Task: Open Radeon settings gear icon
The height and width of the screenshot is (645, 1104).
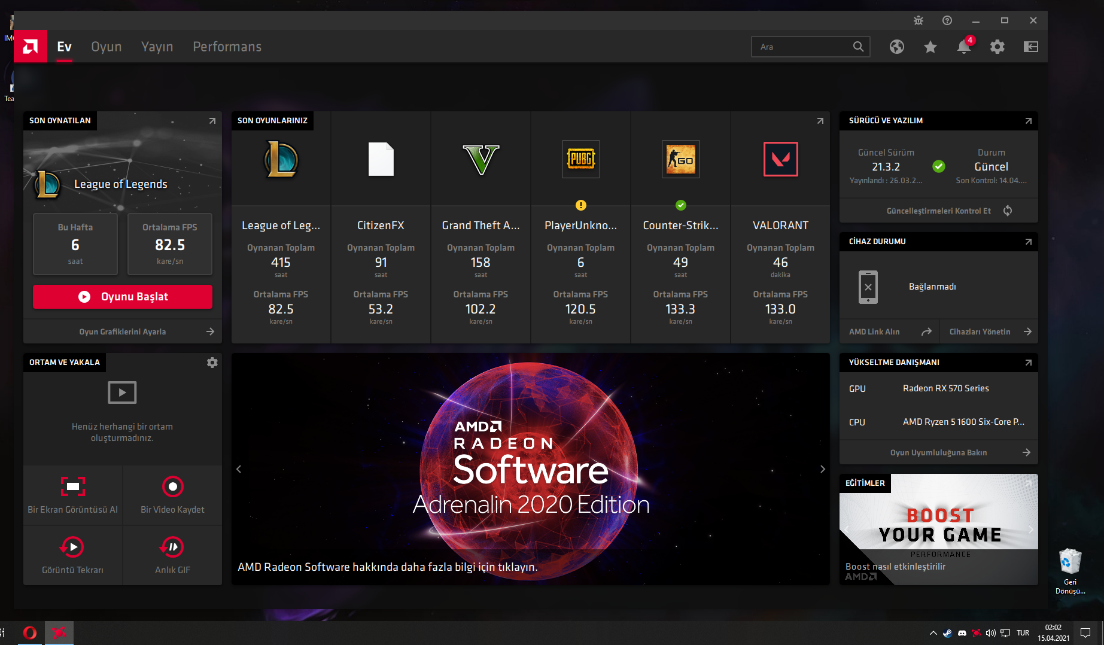Action: click(x=997, y=47)
